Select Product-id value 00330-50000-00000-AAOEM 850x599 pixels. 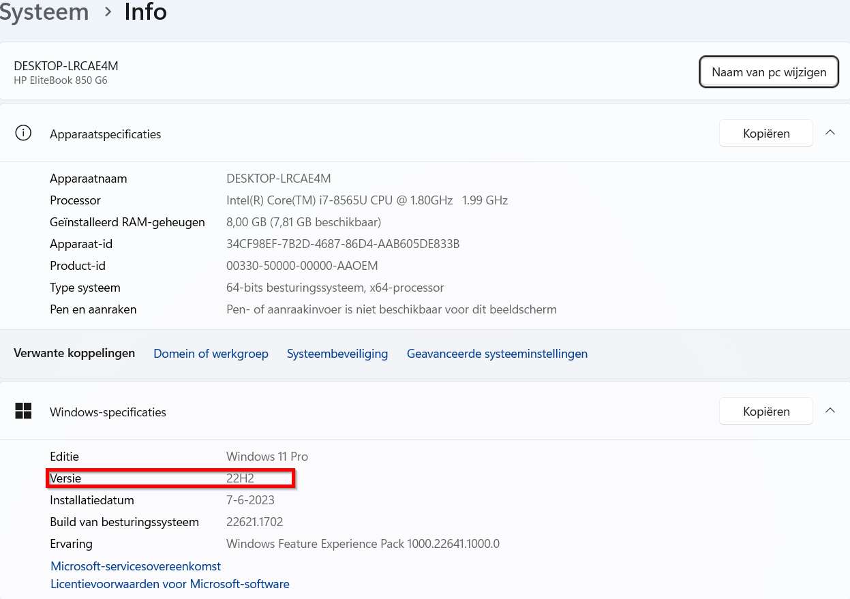[x=302, y=266]
